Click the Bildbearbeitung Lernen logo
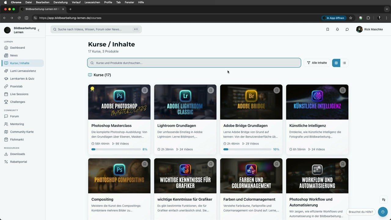This screenshot has height=220, width=391. pyautogui.click(x=7, y=30)
